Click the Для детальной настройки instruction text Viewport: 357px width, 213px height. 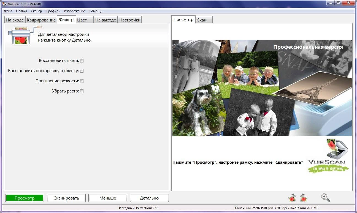pyautogui.click(x=65, y=37)
